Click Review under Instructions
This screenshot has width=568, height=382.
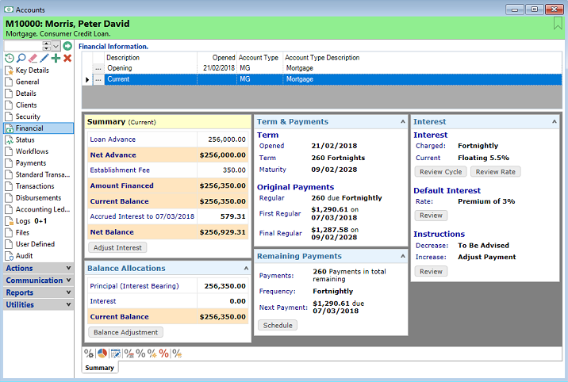[x=431, y=271]
